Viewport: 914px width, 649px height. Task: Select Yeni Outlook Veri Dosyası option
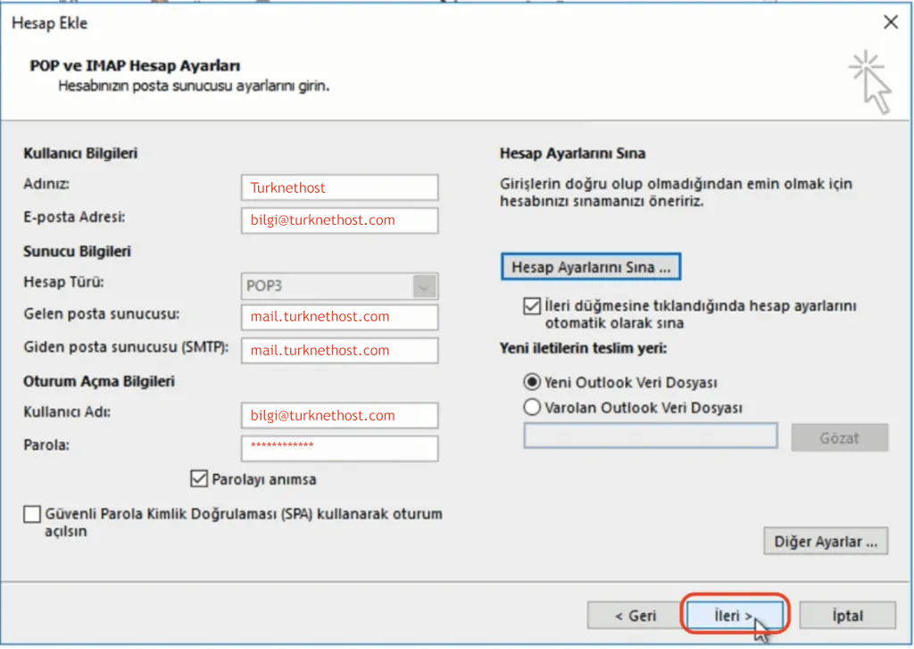pyautogui.click(x=532, y=382)
